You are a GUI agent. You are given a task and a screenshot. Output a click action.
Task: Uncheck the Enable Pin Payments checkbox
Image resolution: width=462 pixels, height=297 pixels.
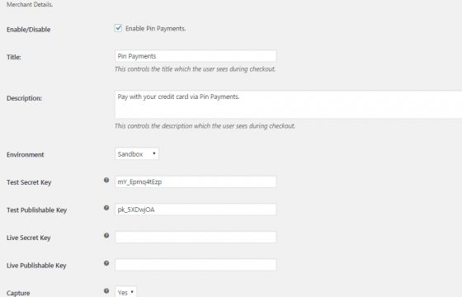118,28
